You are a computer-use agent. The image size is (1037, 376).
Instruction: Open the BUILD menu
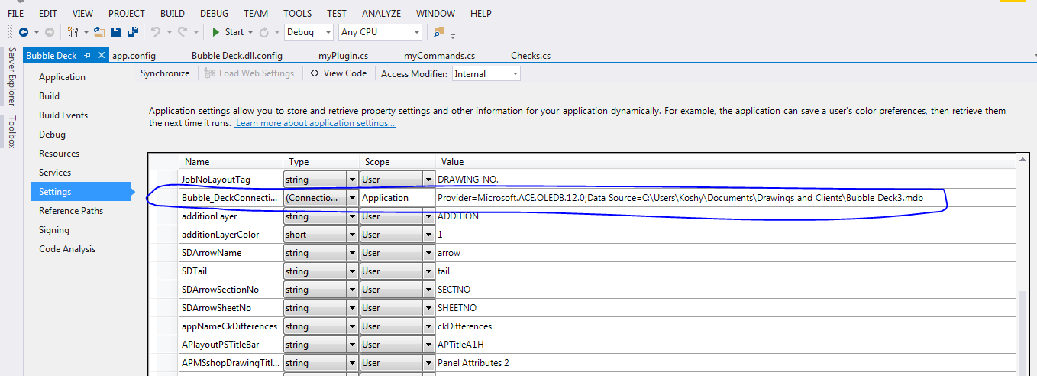[x=173, y=14]
